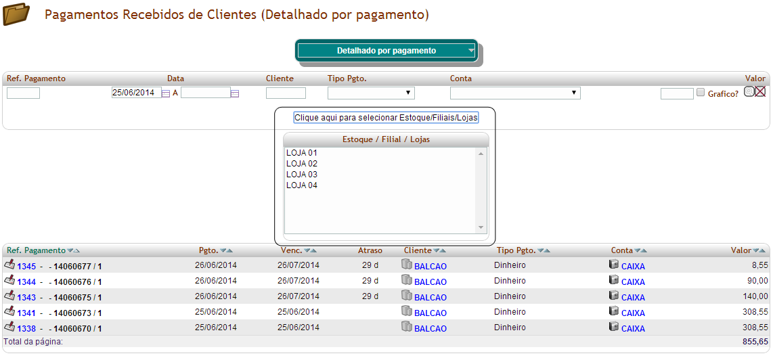Viewport: 773px width, 360px height.
Task: Click the payment icon beside reference 1338
Action: tap(9, 327)
